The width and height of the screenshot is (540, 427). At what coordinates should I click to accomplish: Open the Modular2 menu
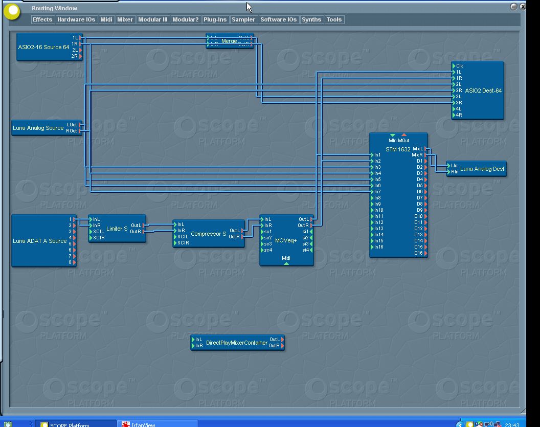185,19
